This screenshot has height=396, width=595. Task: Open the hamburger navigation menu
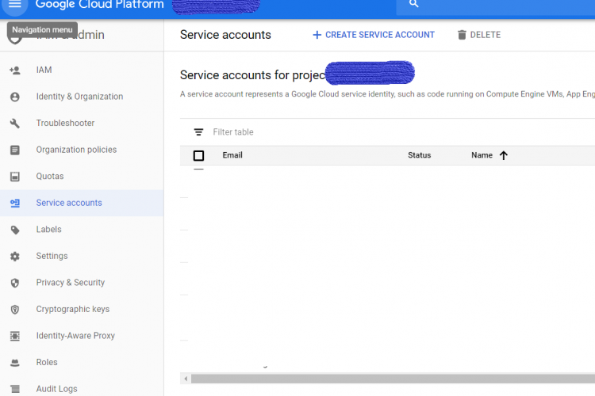[x=15, y=4]
